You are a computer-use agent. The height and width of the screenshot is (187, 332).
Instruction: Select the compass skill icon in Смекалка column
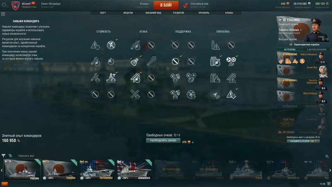(215, 95)
